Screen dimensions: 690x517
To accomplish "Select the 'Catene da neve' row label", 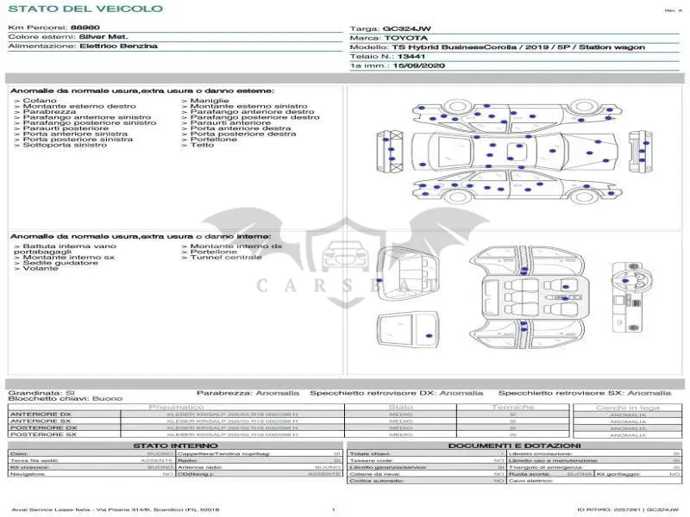I will point(375,474).
